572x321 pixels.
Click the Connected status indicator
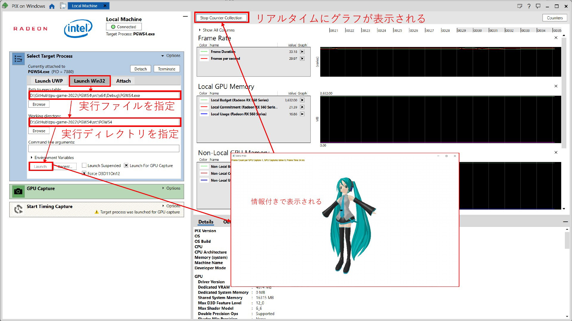124,27
